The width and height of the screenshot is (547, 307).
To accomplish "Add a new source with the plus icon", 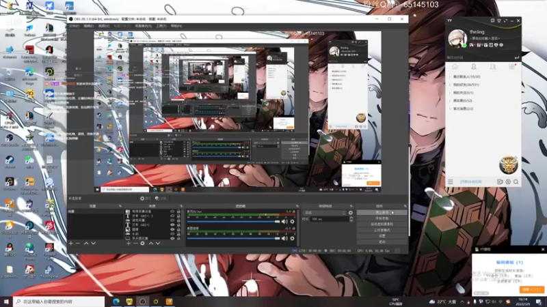I will click(x=129, y=244).
